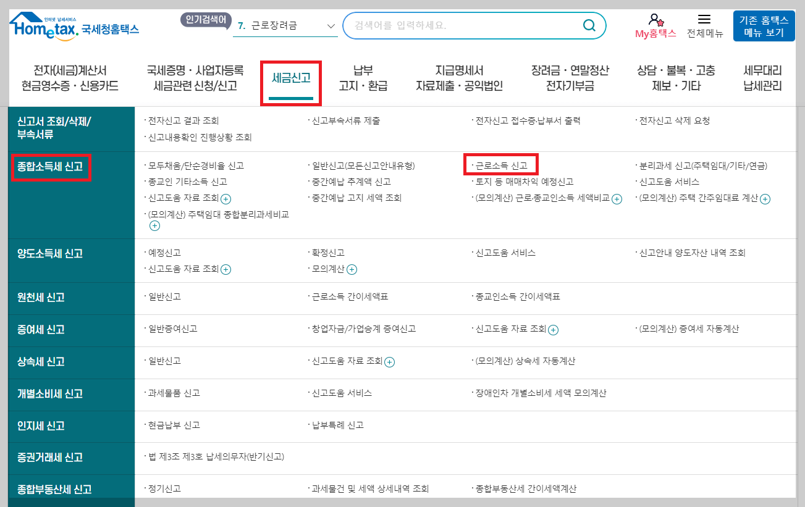Click the 인기검색어 badge
The image size is (805, 507).
(204, 19)
